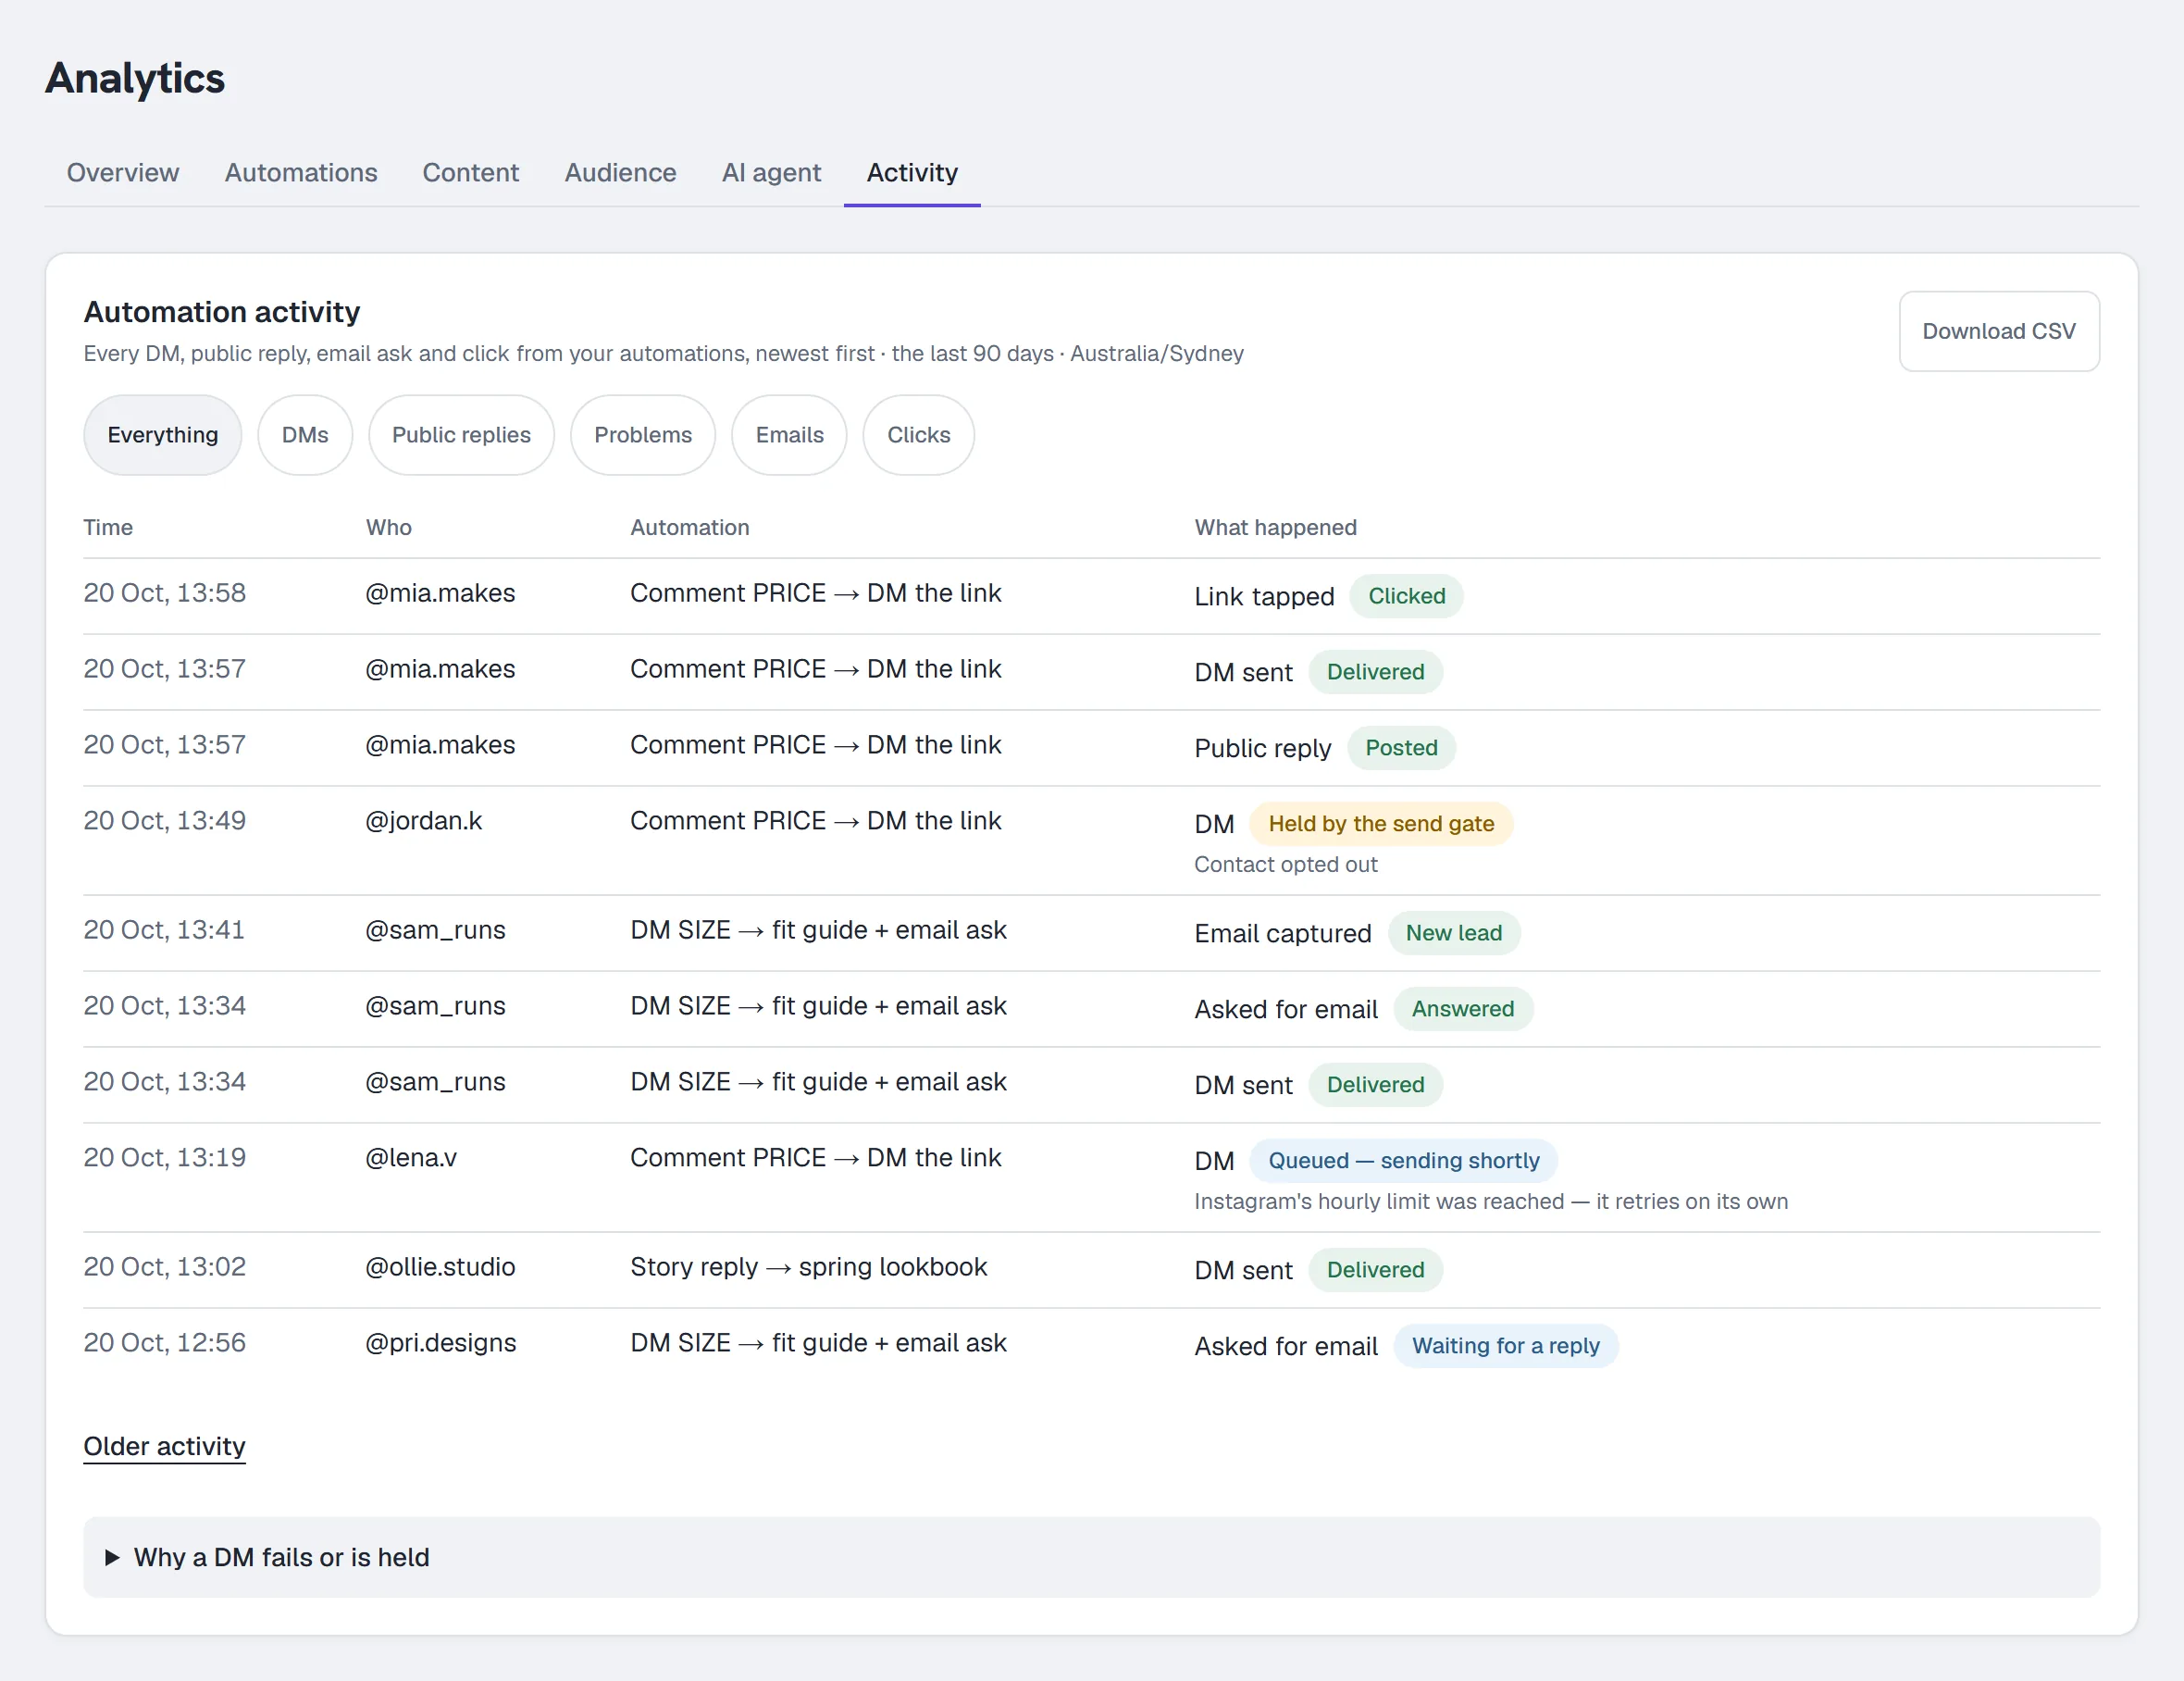Click the Delivered badge in @sam_runs row
2184x1681 pixels.
[1375, 1085]
